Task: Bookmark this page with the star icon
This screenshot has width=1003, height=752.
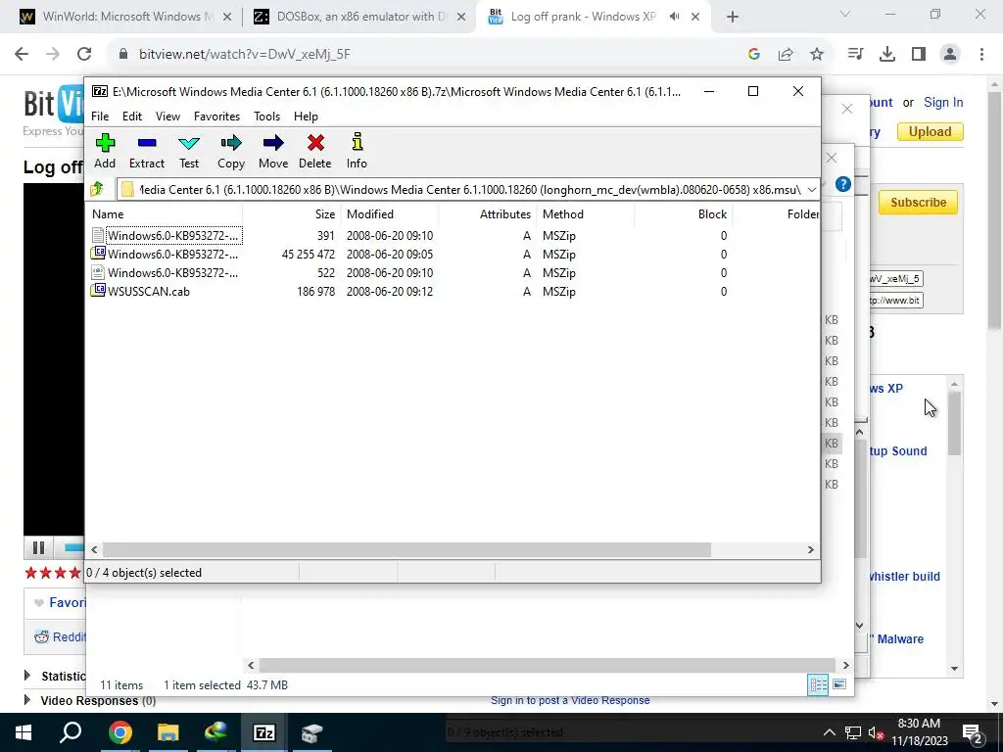Action: pyautogui.click(x=817, y=55)
